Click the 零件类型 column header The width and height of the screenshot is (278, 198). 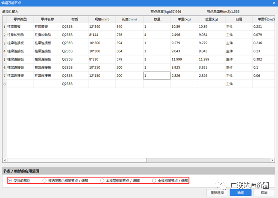pyautogui.click(x=20, y=19)
